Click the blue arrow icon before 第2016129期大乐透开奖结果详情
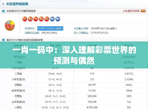148x110 pixels. click(x=3, y=40)
